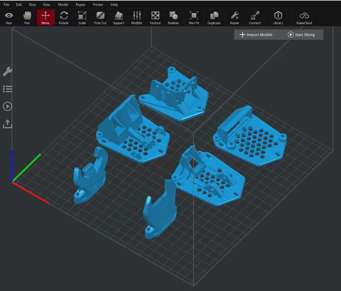
Task: Open the Edit menu
Action: (x=19, y=5)
